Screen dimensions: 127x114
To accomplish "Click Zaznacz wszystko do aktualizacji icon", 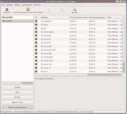I will [x=28, y=9].
